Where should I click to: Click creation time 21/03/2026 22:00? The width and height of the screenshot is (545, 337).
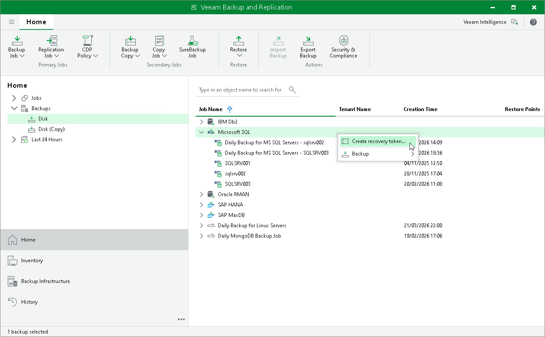tap(423, 226)
